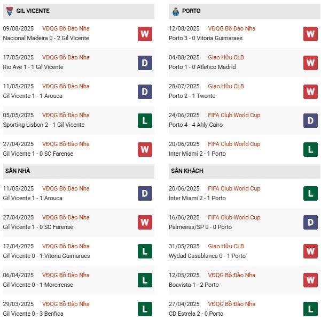The height and width of the screenshot is (320, 321).
Task: Click the D badge for Porto vs Ahly Cairo
Action: click(311, 120)
